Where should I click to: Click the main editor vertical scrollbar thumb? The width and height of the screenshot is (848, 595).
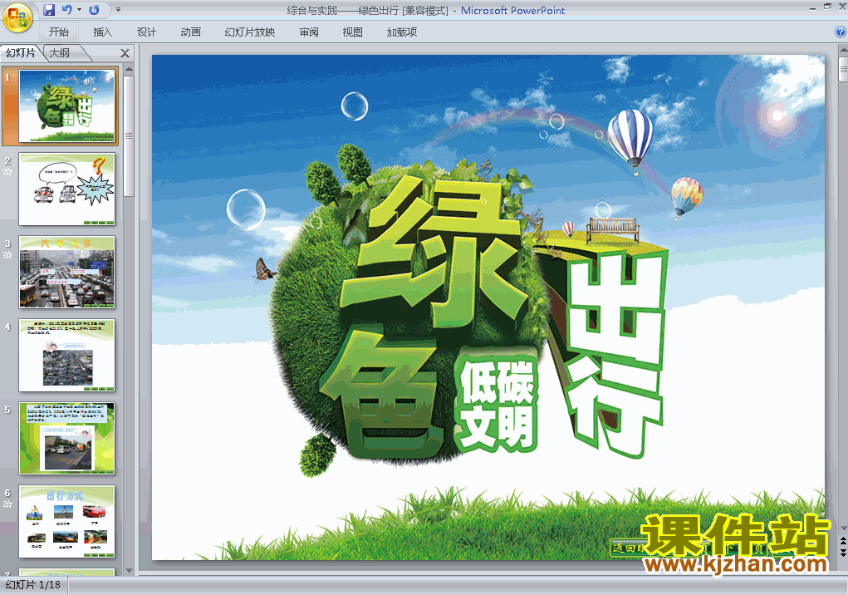[843, 70]
